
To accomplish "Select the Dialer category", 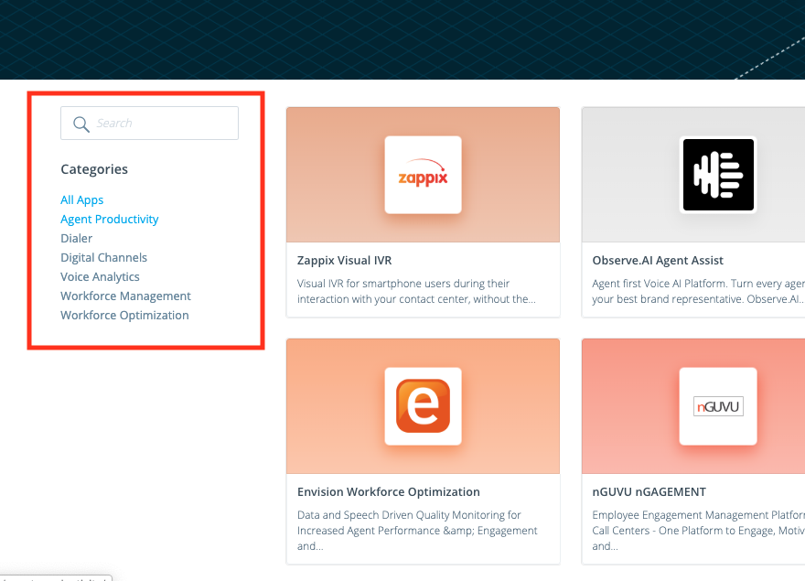I will pyautogui.click(x=76, y=238).
